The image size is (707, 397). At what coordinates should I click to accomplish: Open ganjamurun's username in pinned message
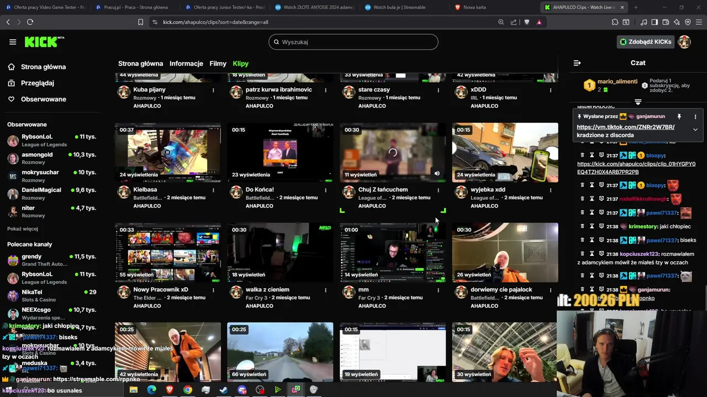(x=650, y=117)
